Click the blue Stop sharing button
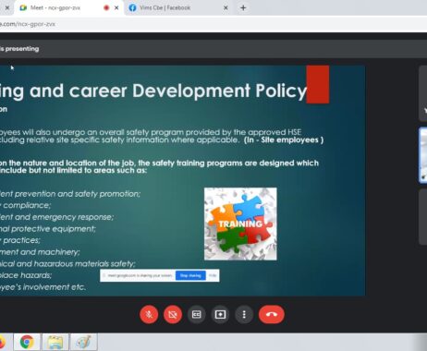This screenshot has height=351, width=427. click(190, 275)
